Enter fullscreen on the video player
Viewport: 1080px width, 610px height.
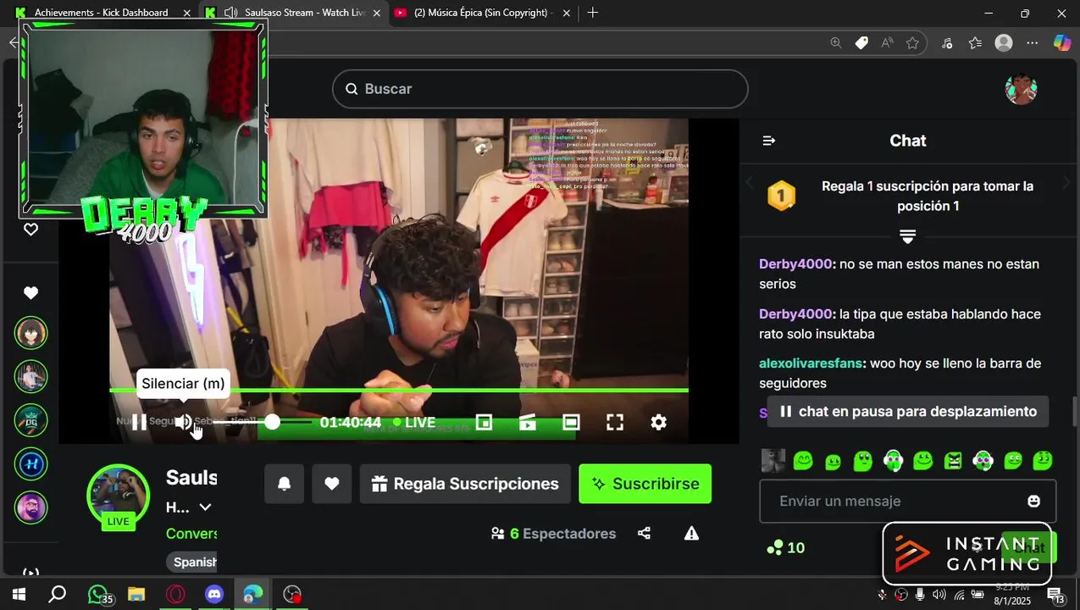(x=615, y=422)
